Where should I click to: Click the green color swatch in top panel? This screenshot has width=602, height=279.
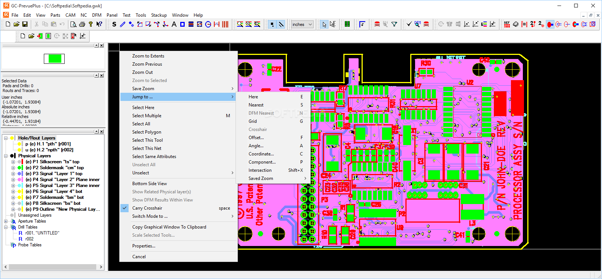pyautogui.click(x=54, y=59)
